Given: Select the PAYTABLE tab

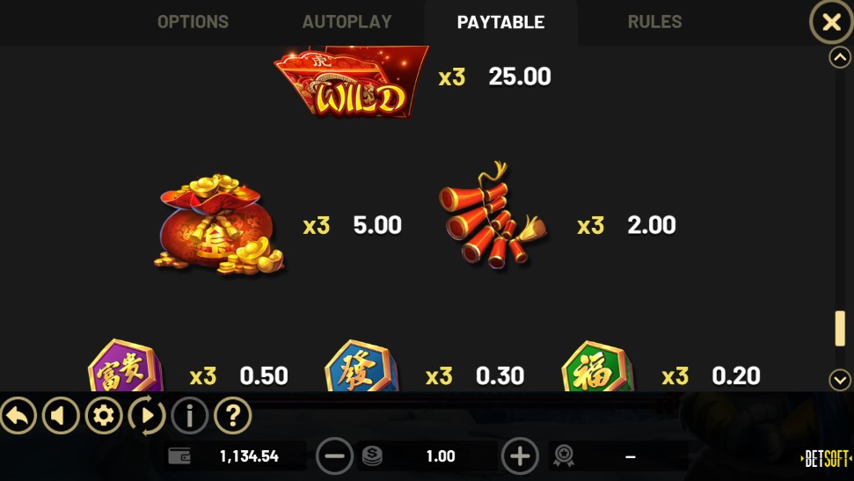Looking at the screenshot, I should (500, 22).
